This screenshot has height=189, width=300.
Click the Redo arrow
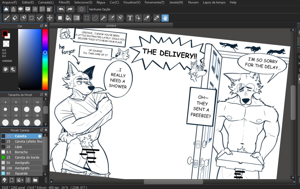[x=70, y=9]
